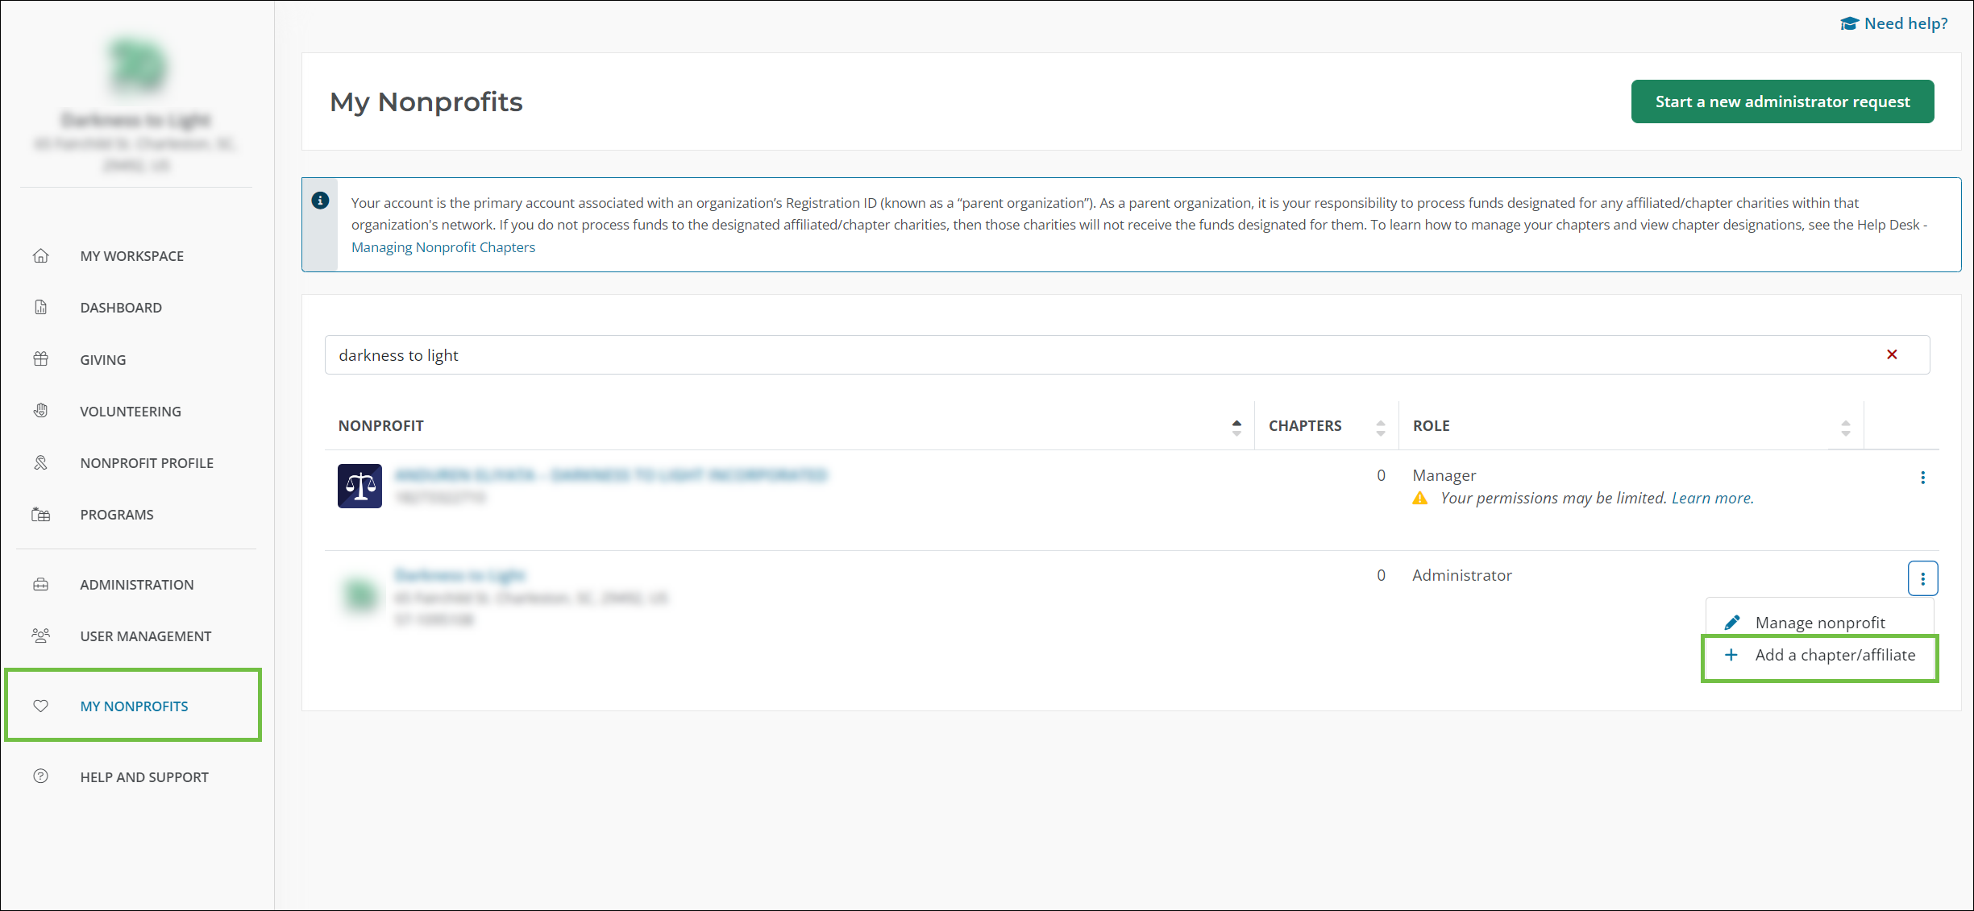This screenshot has height=911, width=1974.
Task: Click the scales of justice nonprofit logo
Action: [x=359, y=486]
